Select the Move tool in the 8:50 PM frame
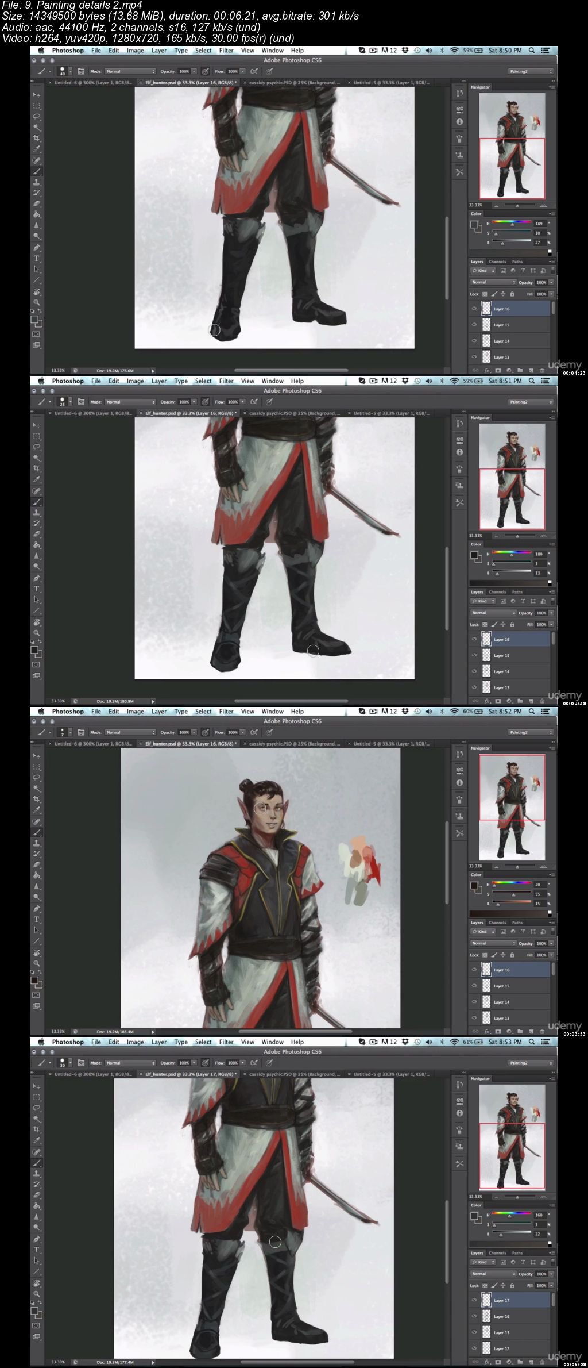 37,95
